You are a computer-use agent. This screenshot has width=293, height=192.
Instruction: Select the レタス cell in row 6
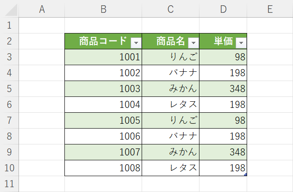point(171,104)
